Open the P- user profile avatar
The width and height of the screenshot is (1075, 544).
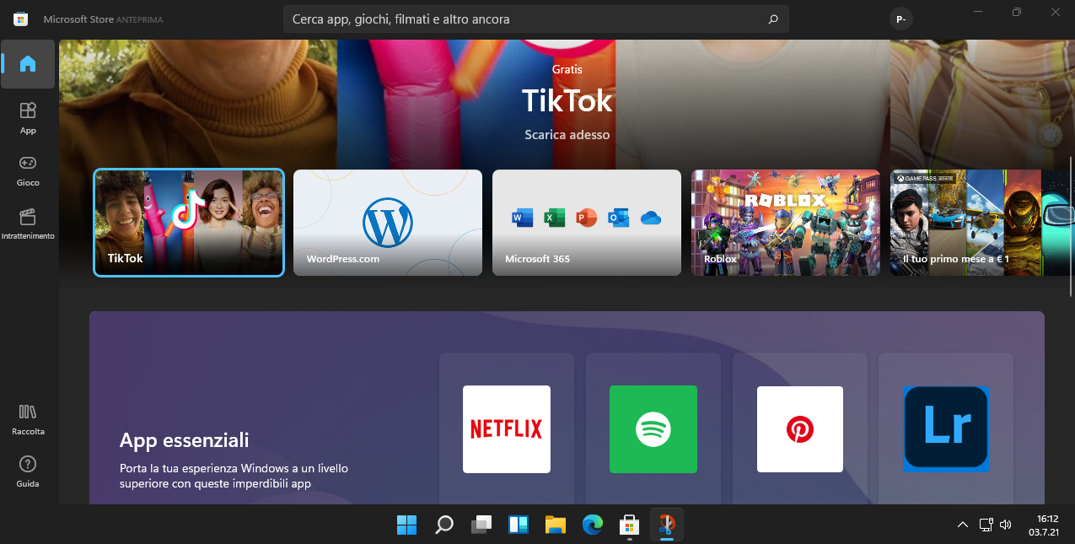[901, 19]
